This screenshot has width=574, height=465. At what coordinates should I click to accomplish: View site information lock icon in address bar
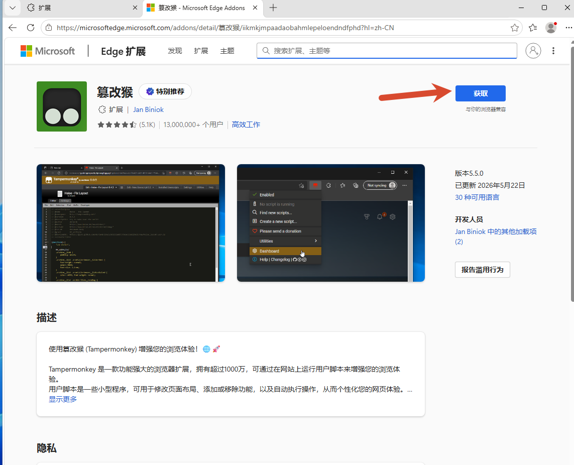tap(49, 28)
